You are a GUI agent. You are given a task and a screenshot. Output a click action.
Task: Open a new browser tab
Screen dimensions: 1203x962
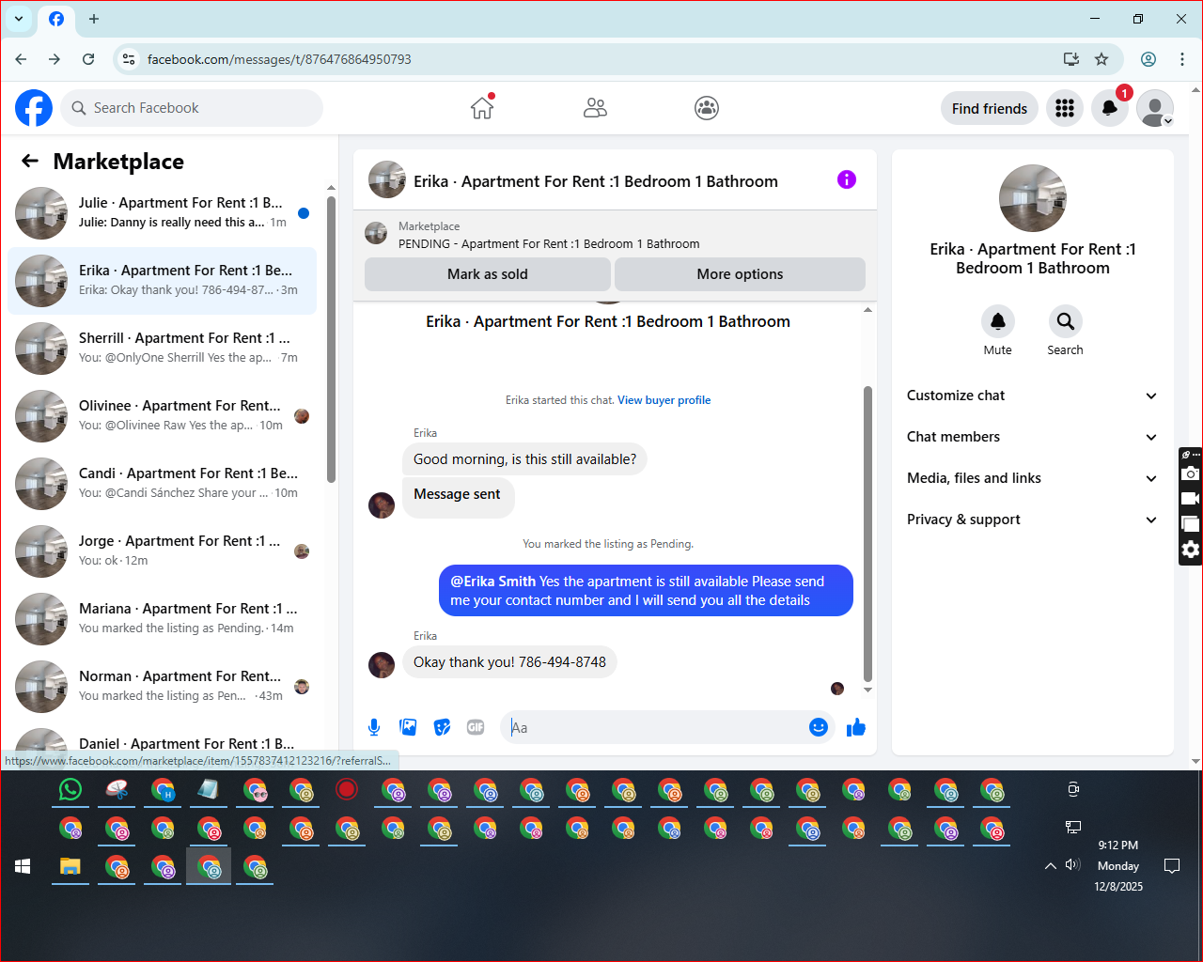click(x=94, y=19)
